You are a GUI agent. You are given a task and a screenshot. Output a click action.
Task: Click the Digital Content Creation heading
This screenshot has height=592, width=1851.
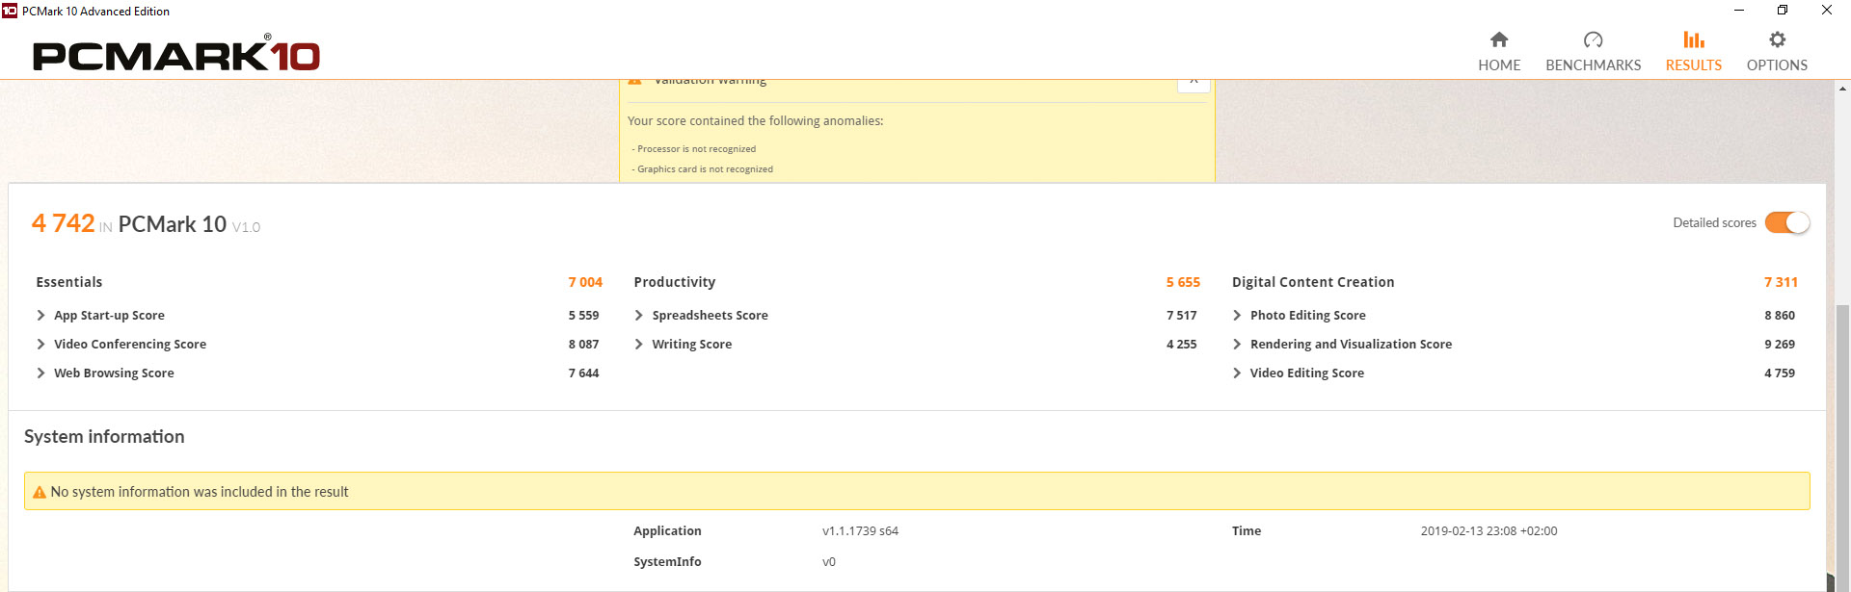click(x=1313, y=282)
